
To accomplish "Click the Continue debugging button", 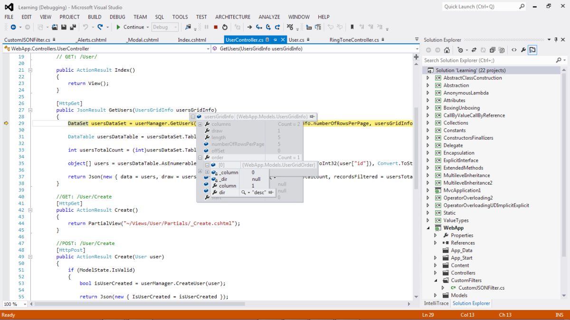I will coord(130,28).
